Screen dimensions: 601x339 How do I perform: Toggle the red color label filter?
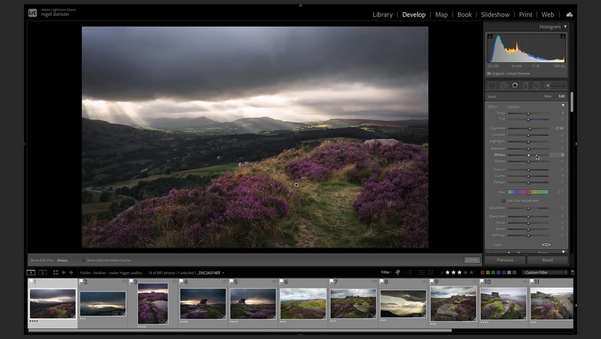click(482, 273)
